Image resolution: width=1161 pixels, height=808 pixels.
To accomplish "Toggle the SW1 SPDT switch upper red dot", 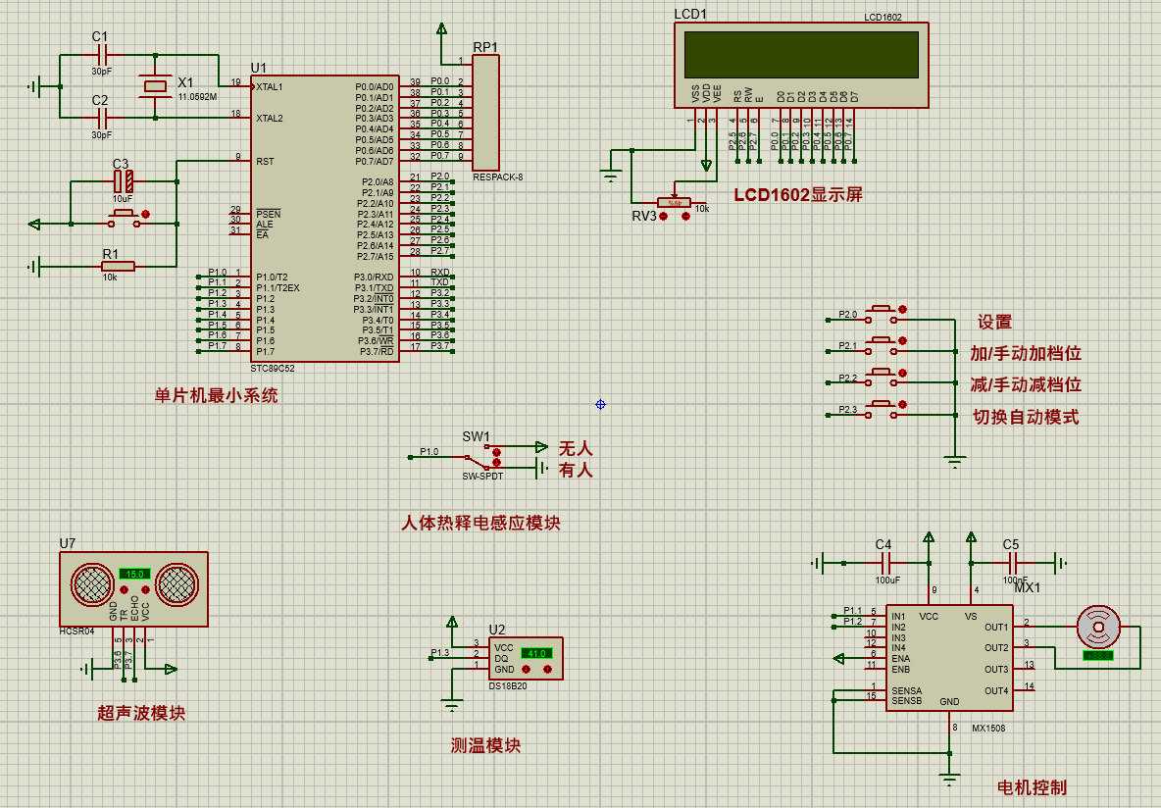I will click(496, 452).
